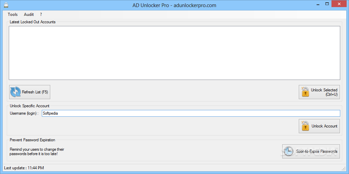Click the blue refresh arrows icon
Image resolution: width=349 pixels, height=174 pixels.
pos(16,92)
